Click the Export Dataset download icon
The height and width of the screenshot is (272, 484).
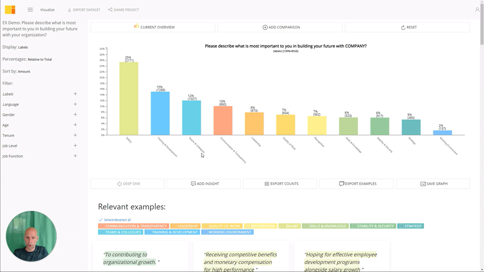click(69, 10)
